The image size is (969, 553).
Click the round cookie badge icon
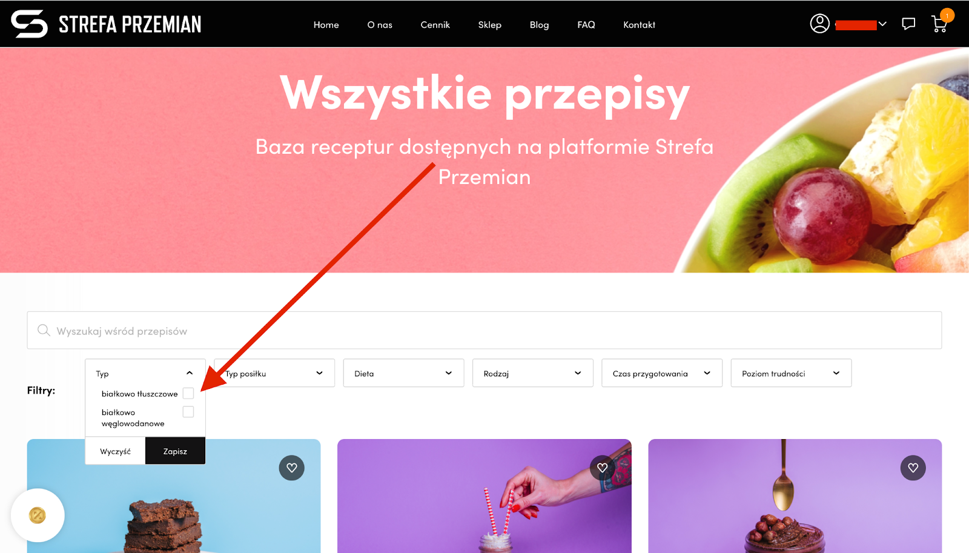pyautogui.click(x=38, y=515)
